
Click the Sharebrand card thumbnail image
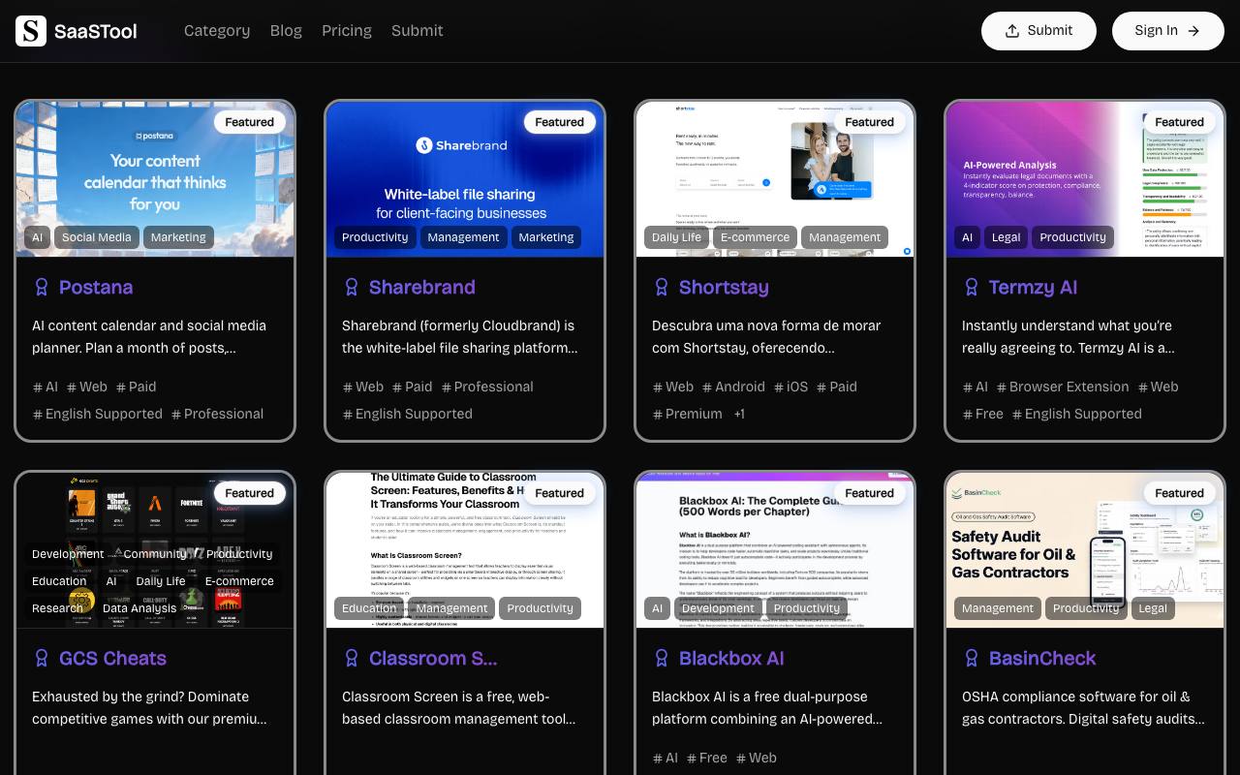(465, 179)
